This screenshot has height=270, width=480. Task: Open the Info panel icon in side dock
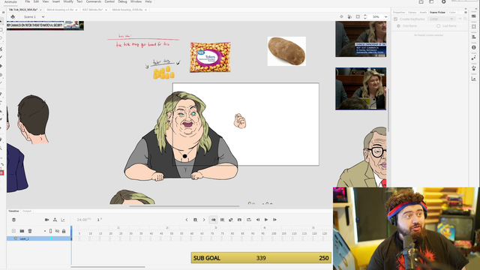tap(474, 47)
